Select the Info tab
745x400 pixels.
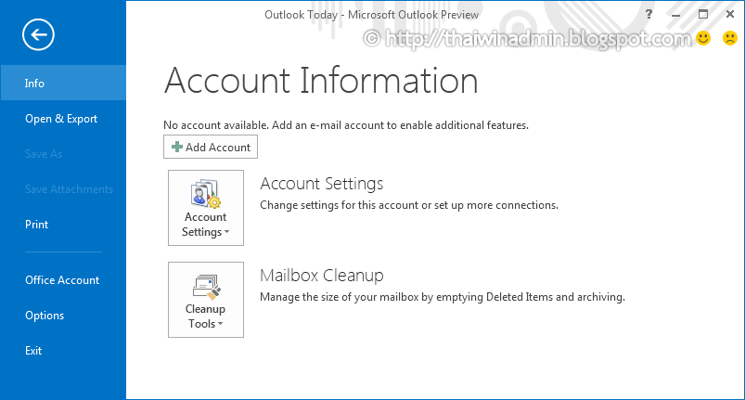click(63, 84)
